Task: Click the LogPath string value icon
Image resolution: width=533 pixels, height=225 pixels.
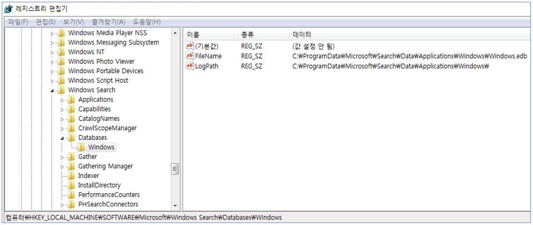Action: 190,66
